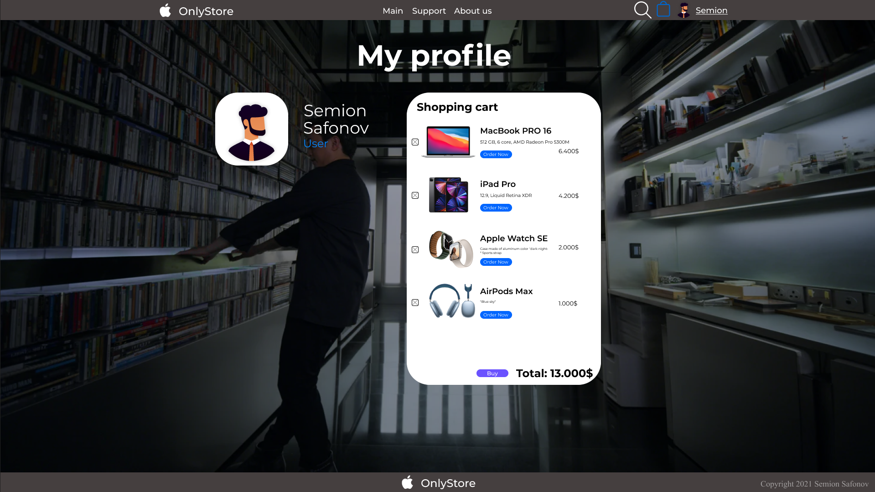Order Now for MacBook PRO 16
Viewport: 875px width, 492px height.
coord(496,155)
